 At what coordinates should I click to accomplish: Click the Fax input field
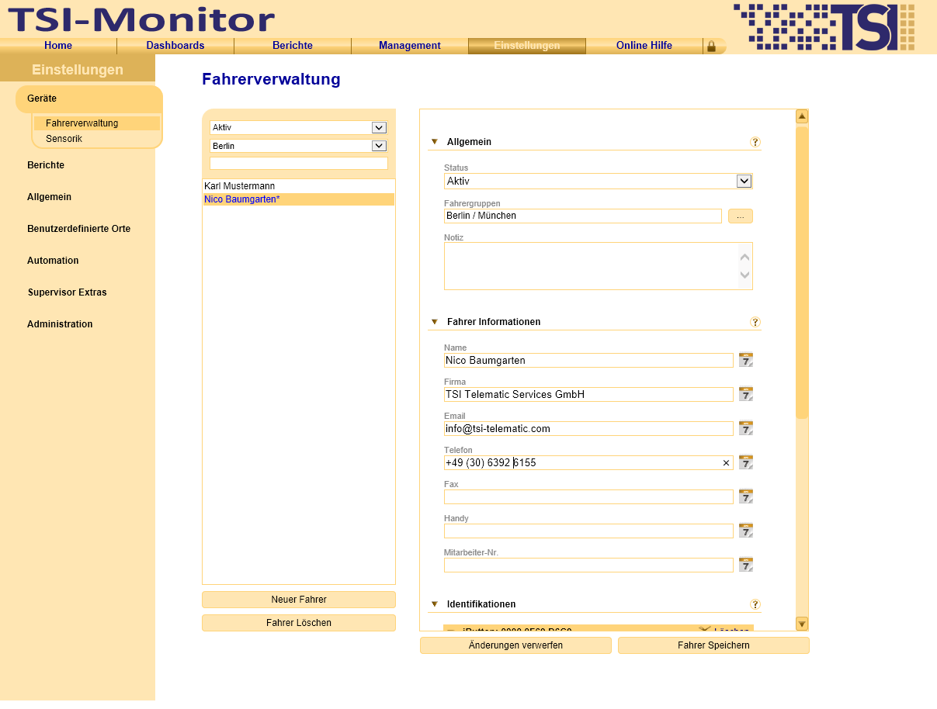[588, 496]
